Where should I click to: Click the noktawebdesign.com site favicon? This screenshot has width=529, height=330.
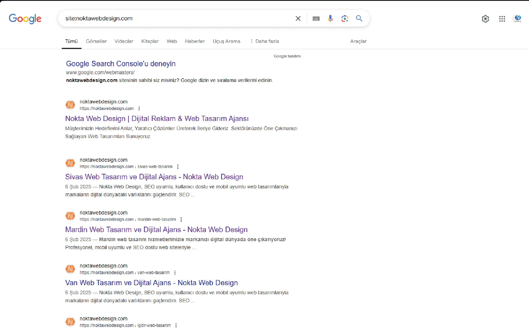tap(70, 105)
